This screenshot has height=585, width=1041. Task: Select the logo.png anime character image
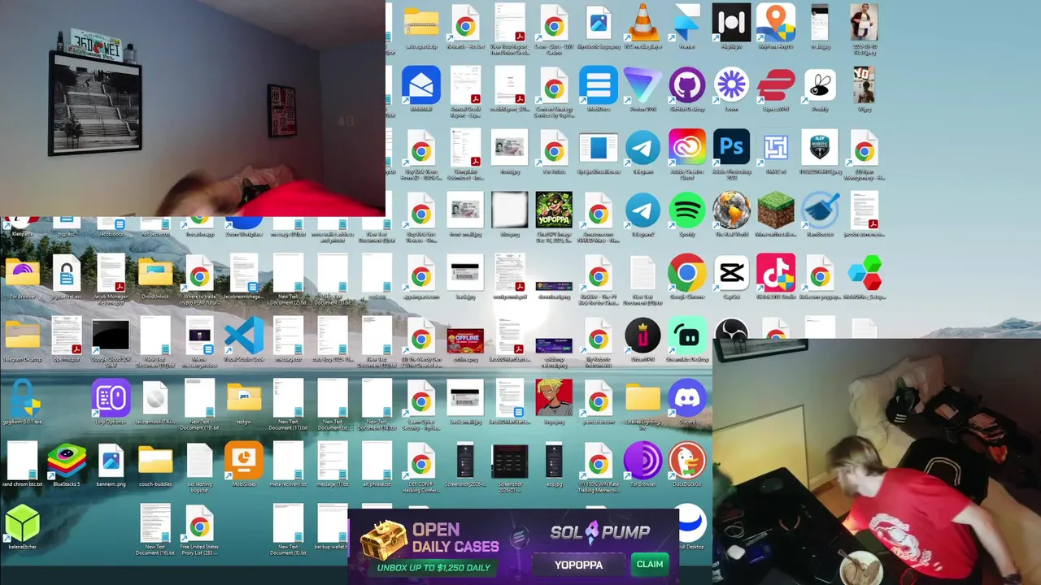tap(554, 399)
